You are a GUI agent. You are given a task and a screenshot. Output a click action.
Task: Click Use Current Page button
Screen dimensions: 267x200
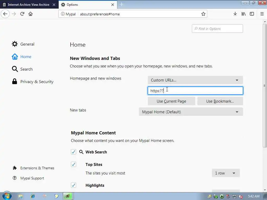(171, 101)
